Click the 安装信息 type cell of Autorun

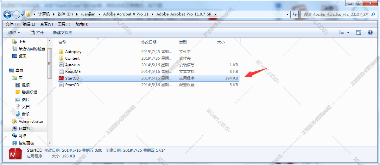[187, 65]
